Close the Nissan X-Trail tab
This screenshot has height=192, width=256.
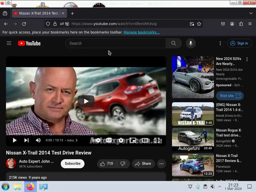(x=63, y=13)
